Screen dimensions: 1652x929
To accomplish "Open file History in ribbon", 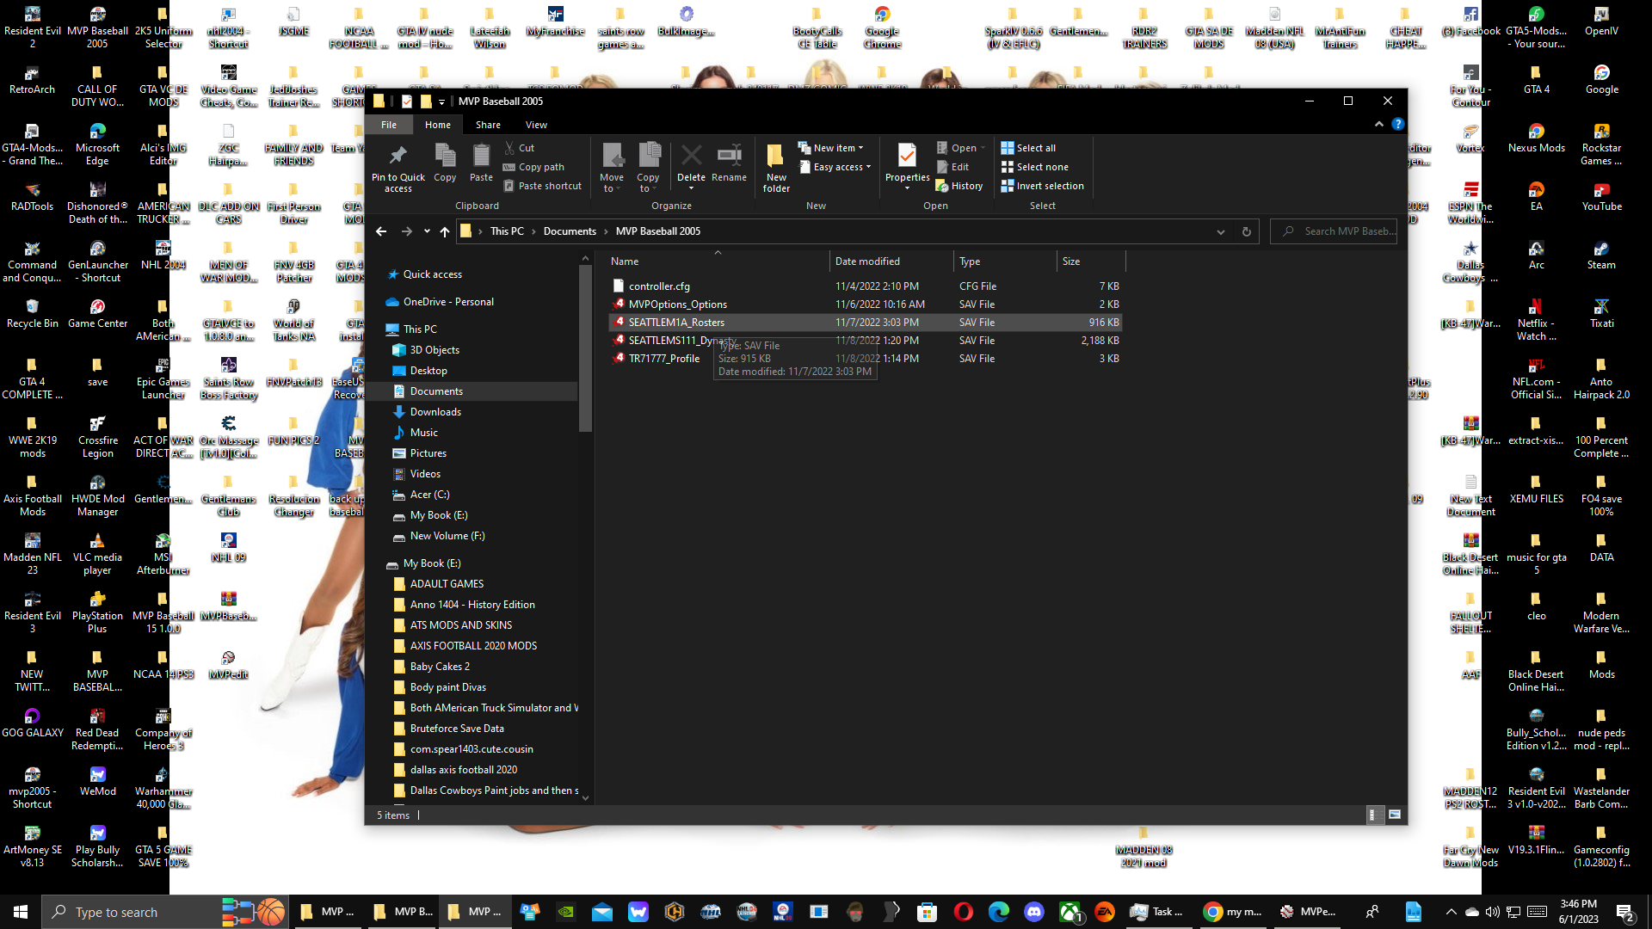I will [959, 186].
